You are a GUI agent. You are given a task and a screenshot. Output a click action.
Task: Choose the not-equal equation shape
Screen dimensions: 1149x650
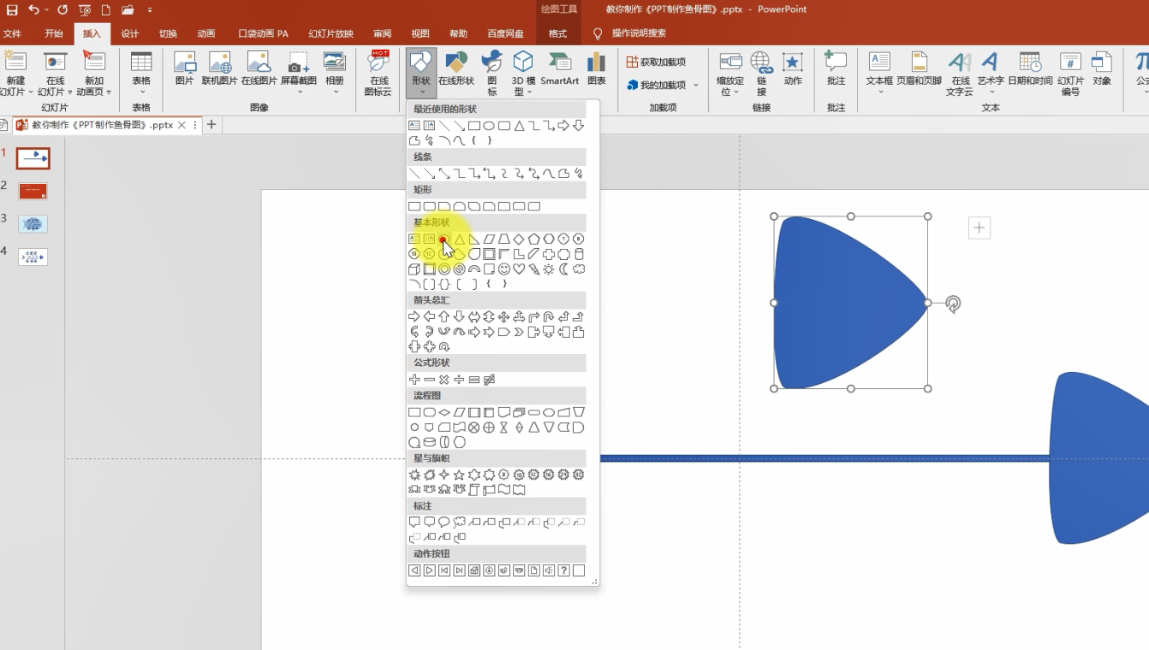(x=489, y=379)
